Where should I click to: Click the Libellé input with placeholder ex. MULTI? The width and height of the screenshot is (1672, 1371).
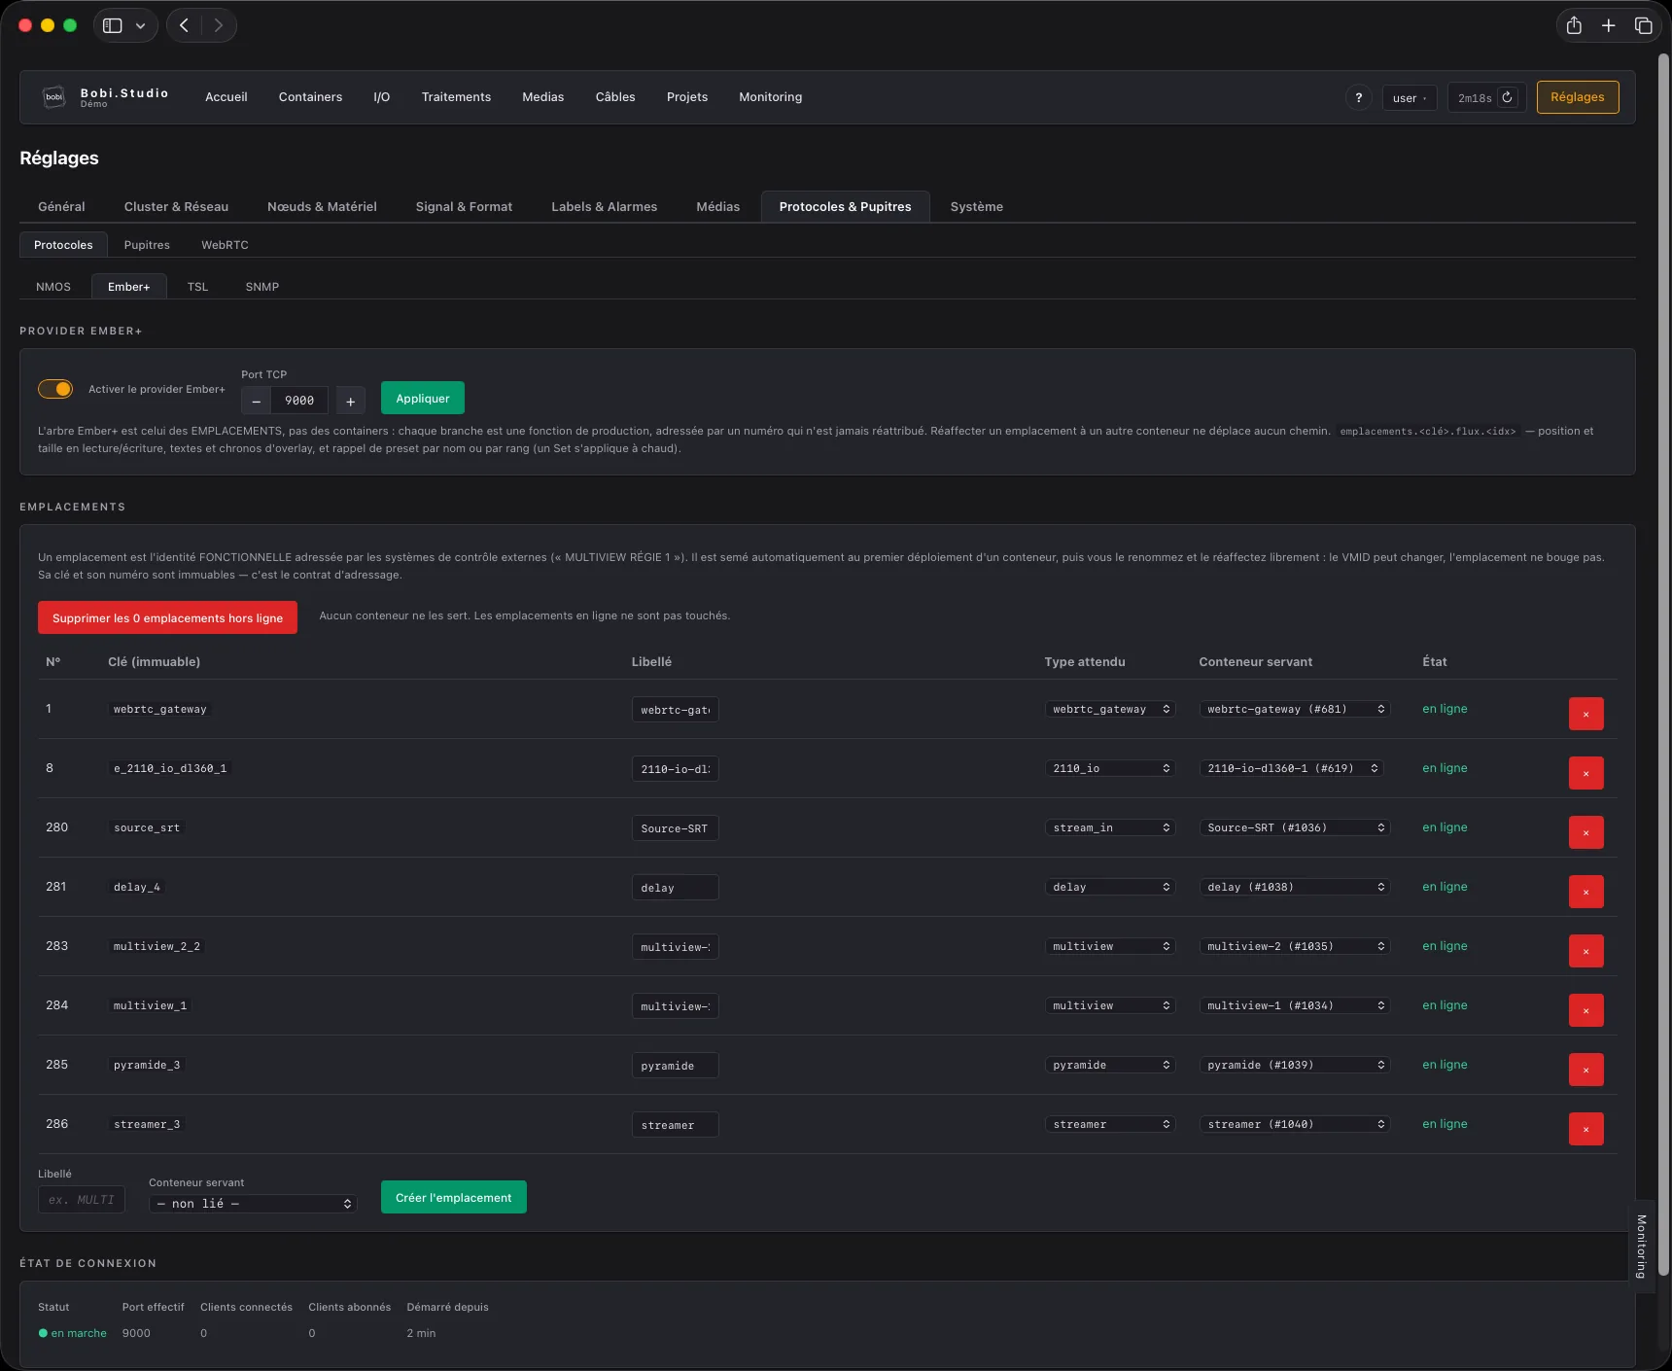coord(82,1200)
